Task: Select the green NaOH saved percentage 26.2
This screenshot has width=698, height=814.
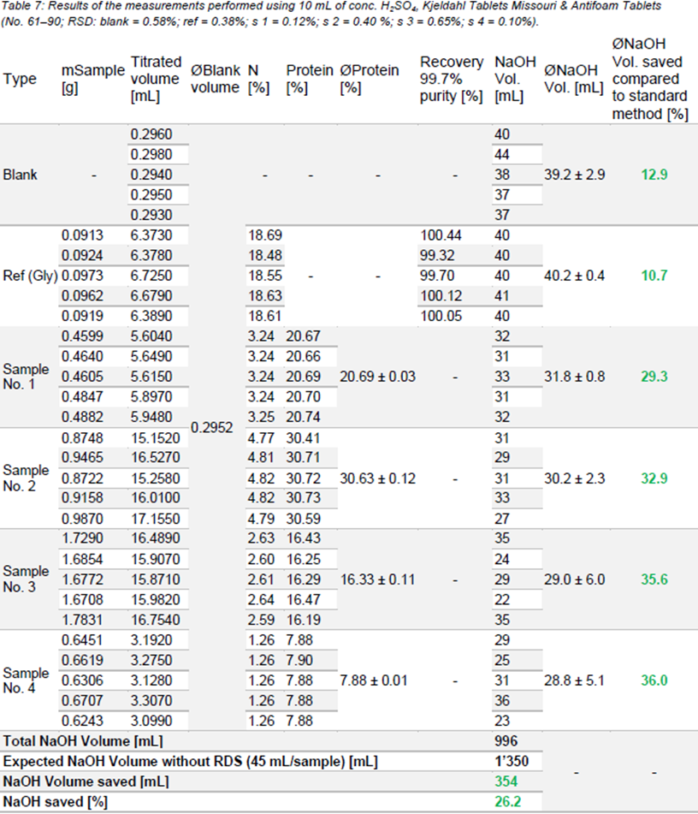Action: [x=507, y=802]
